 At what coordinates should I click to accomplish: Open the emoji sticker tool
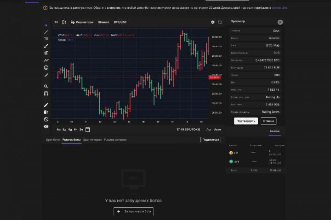[x=46, y=67]
